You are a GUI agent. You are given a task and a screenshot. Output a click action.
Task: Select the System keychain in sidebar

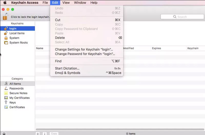click(x=14, y=38)
